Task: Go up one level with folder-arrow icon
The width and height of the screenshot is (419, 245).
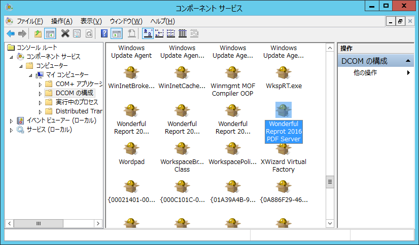Action: (x=38, y=33)
